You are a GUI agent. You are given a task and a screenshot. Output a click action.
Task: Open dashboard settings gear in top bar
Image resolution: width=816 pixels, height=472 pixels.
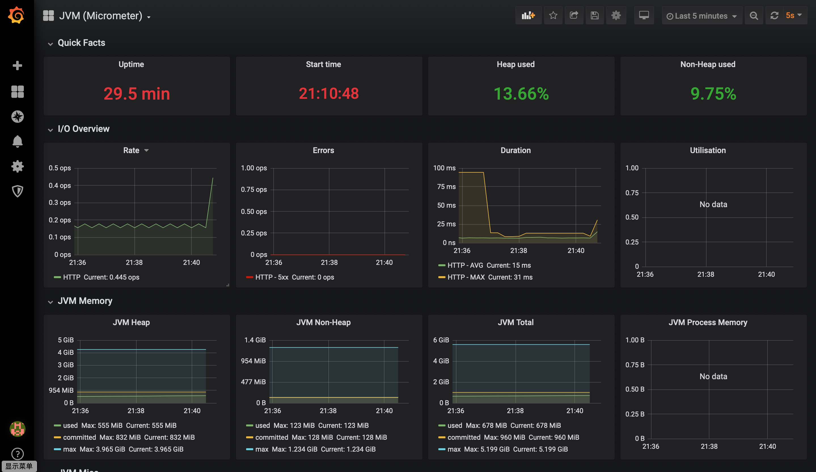click(616, 16)
